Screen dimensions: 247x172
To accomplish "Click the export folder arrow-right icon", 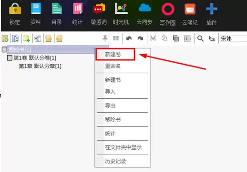I will 49,38.
